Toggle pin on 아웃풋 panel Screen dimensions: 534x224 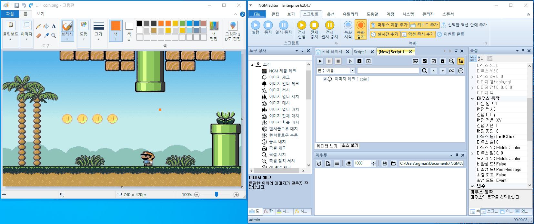pyautogui.click(x=457, y=155)
